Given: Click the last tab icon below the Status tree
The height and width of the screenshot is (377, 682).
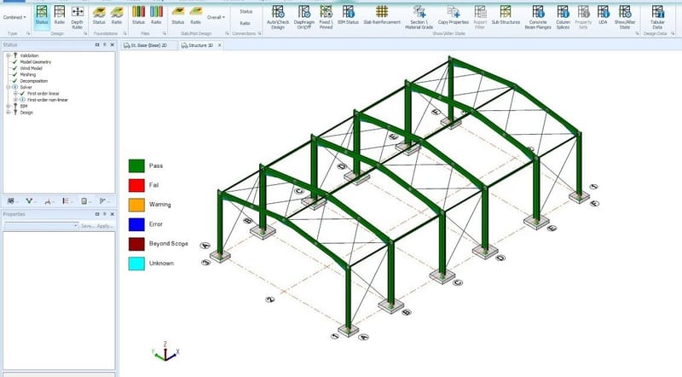Looking at the screenshot, I should 103,201.
